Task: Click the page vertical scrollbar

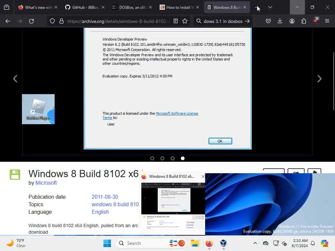Action: click(x=333, y=81)
